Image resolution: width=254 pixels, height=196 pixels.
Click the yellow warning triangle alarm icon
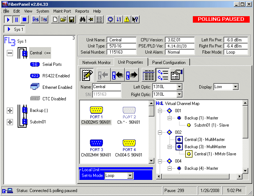pyautogui.click(x=127, y=19)
